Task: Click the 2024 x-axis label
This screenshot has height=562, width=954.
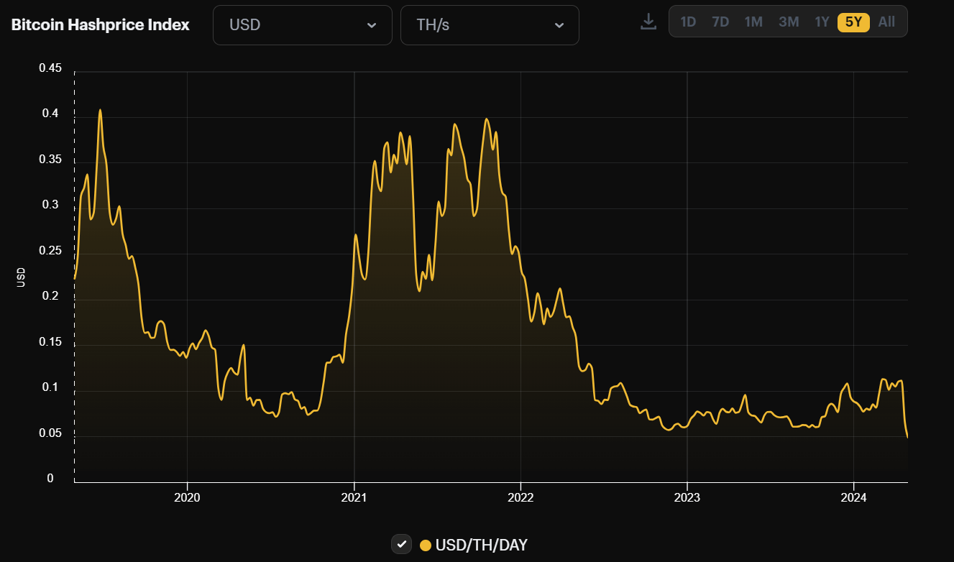Action: coord(853,497)
